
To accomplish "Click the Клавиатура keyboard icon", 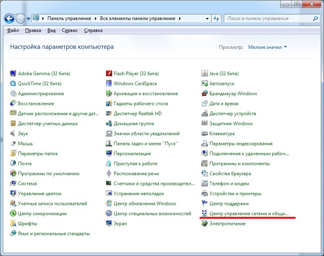I will pos(204,133).
